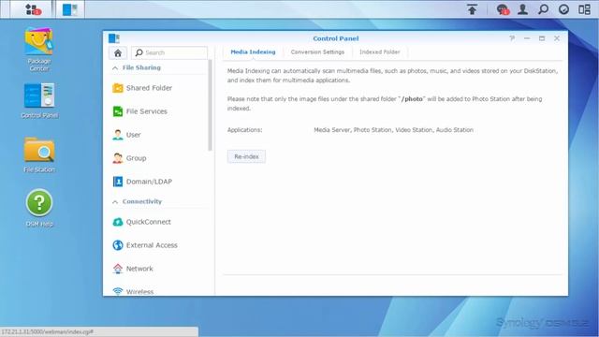Click the External Access globe icon
Screen dimensions: 599x337
(x=118, y=245)
